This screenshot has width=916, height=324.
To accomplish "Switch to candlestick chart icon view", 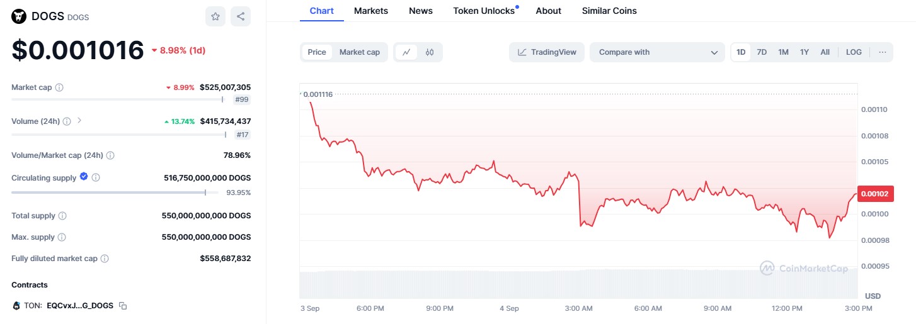I will pyautogui.click(x=430, y=52).
